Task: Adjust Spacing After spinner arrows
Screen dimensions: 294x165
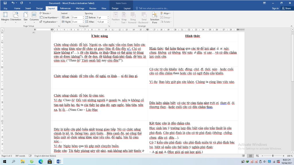Action: [x=108, y=22]
